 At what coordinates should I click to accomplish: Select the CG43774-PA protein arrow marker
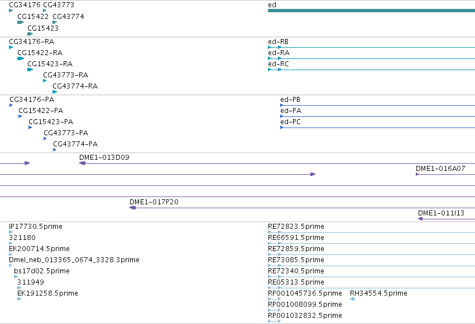[x=55, y=150]
